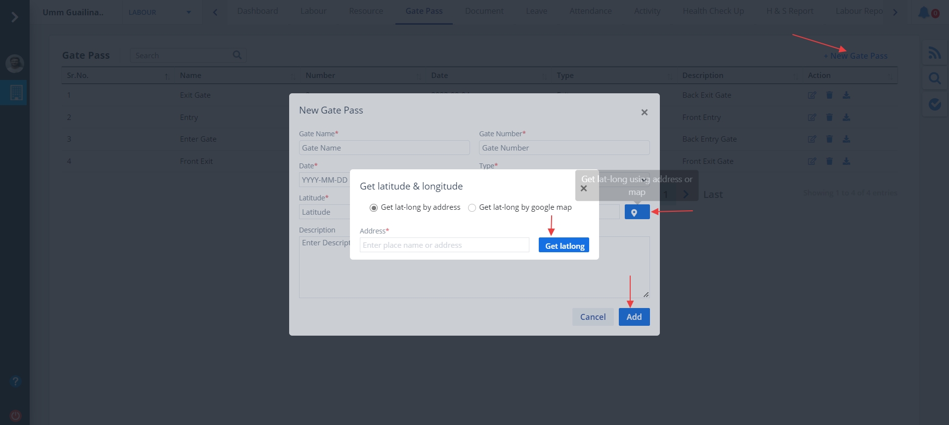Screen dimensions: 949x425
Task: Click the map pin location button
Action: (x=637, y=212)
